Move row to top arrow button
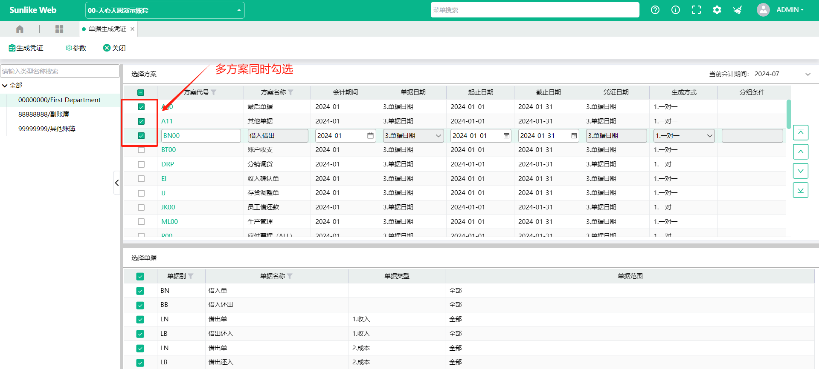This screenshot has width=819, height=369. coord(801,133)
